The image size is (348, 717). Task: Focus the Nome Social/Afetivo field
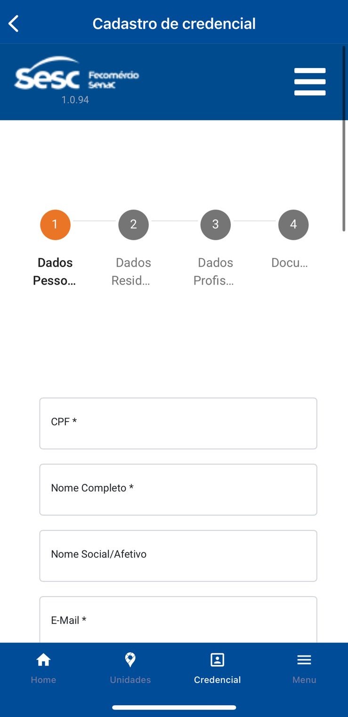click(178, 556)
